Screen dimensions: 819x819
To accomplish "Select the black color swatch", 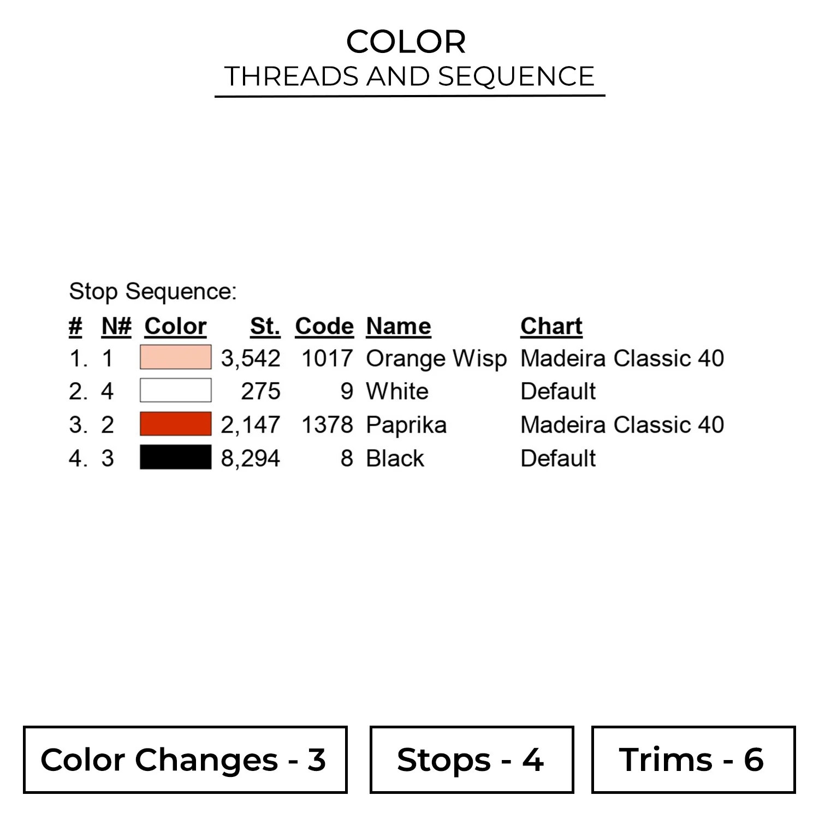I will pos(175,457).
